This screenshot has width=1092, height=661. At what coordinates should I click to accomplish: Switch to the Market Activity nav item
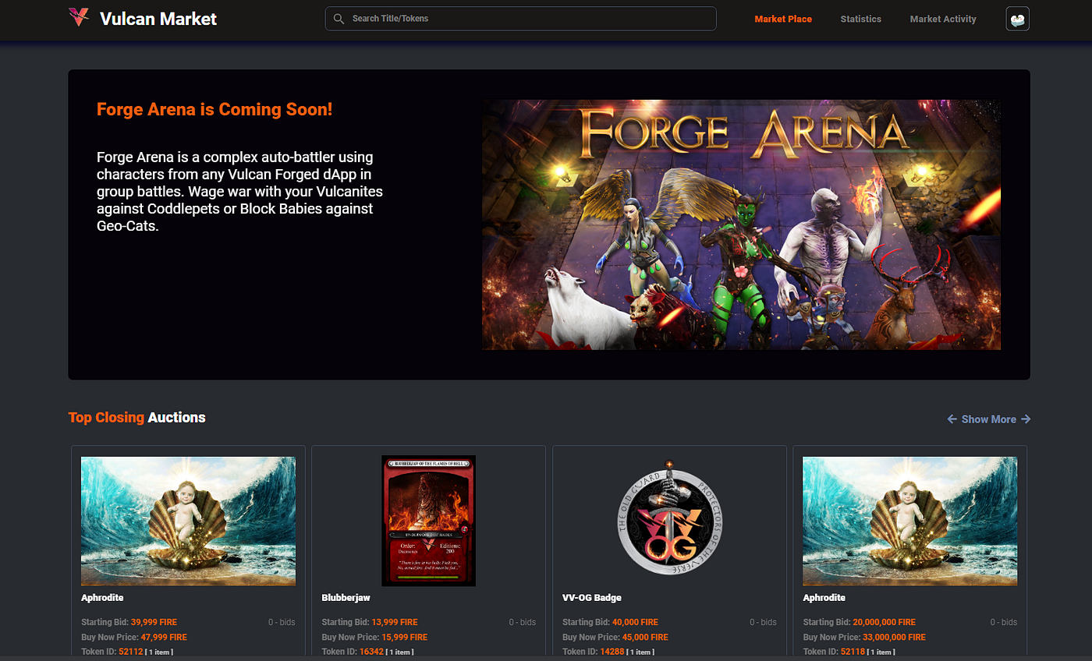click(x=943, y=19)
